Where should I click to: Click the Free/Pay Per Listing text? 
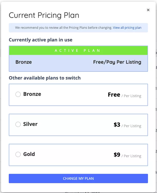tap(117, 62)
